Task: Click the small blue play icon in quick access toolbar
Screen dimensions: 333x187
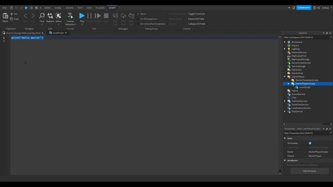Action: pos(27,8)
